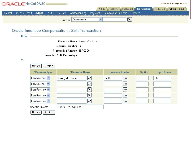This screenshot has width=191, height=143.
Task: Click third row Resource Number Go button
Action: coord(125,90)
